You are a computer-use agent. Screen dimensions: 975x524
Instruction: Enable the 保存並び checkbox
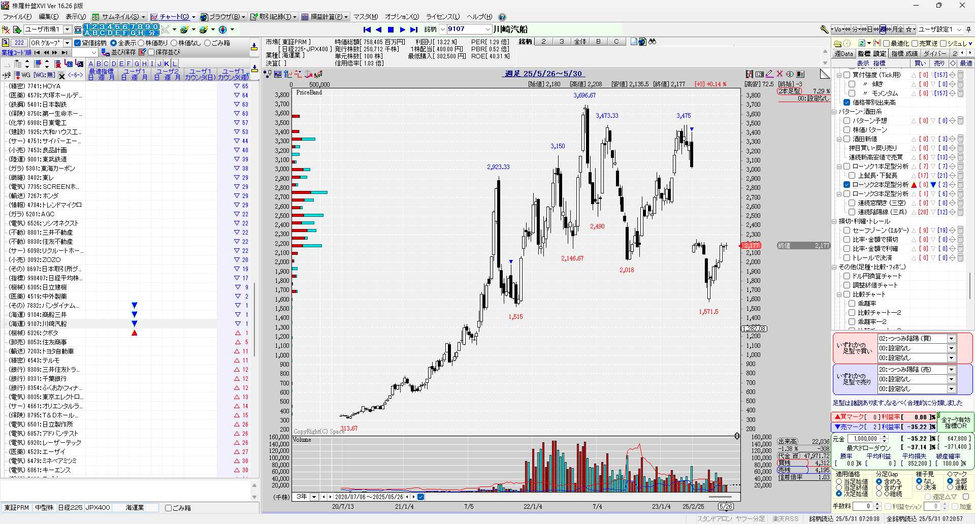tap(151, 52)
